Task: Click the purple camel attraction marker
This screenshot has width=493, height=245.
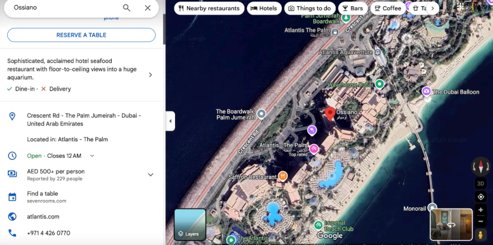Action: (312, 131)
